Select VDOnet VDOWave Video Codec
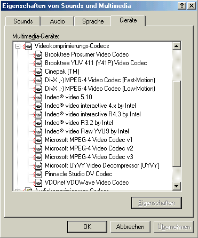 coord(87,183)
